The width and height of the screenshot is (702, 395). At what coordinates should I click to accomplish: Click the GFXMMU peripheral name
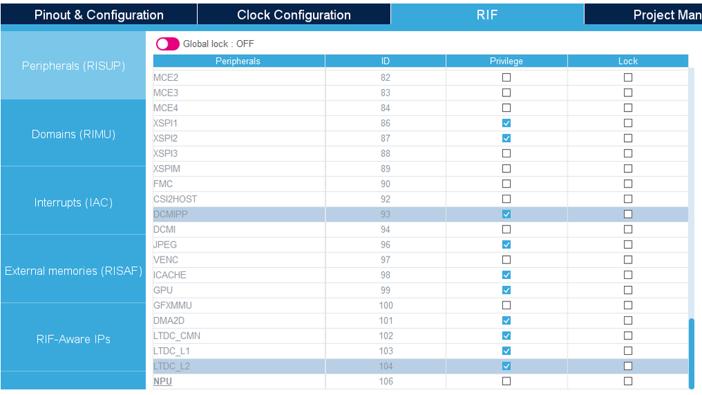tap(172, 306)
